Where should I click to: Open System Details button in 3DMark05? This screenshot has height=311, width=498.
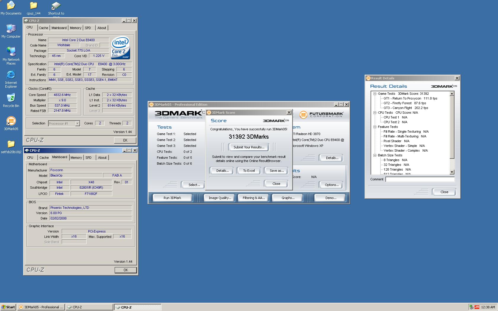click(x=332, y=158)
